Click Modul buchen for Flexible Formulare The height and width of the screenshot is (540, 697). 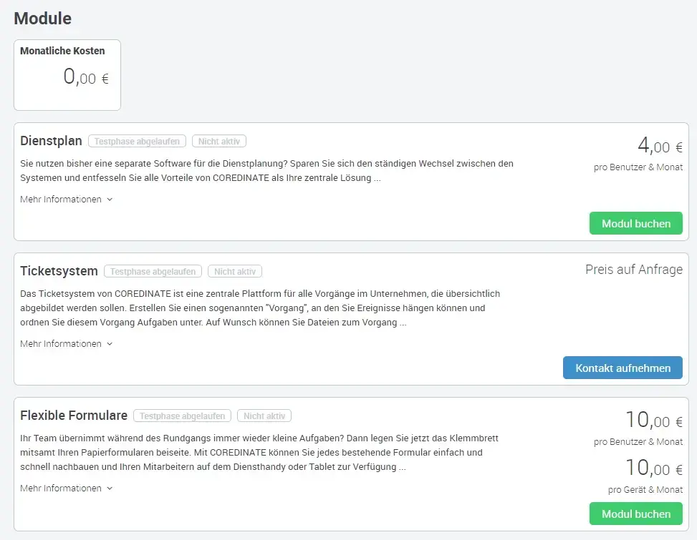pyautogui.click(x=635, y=514)
